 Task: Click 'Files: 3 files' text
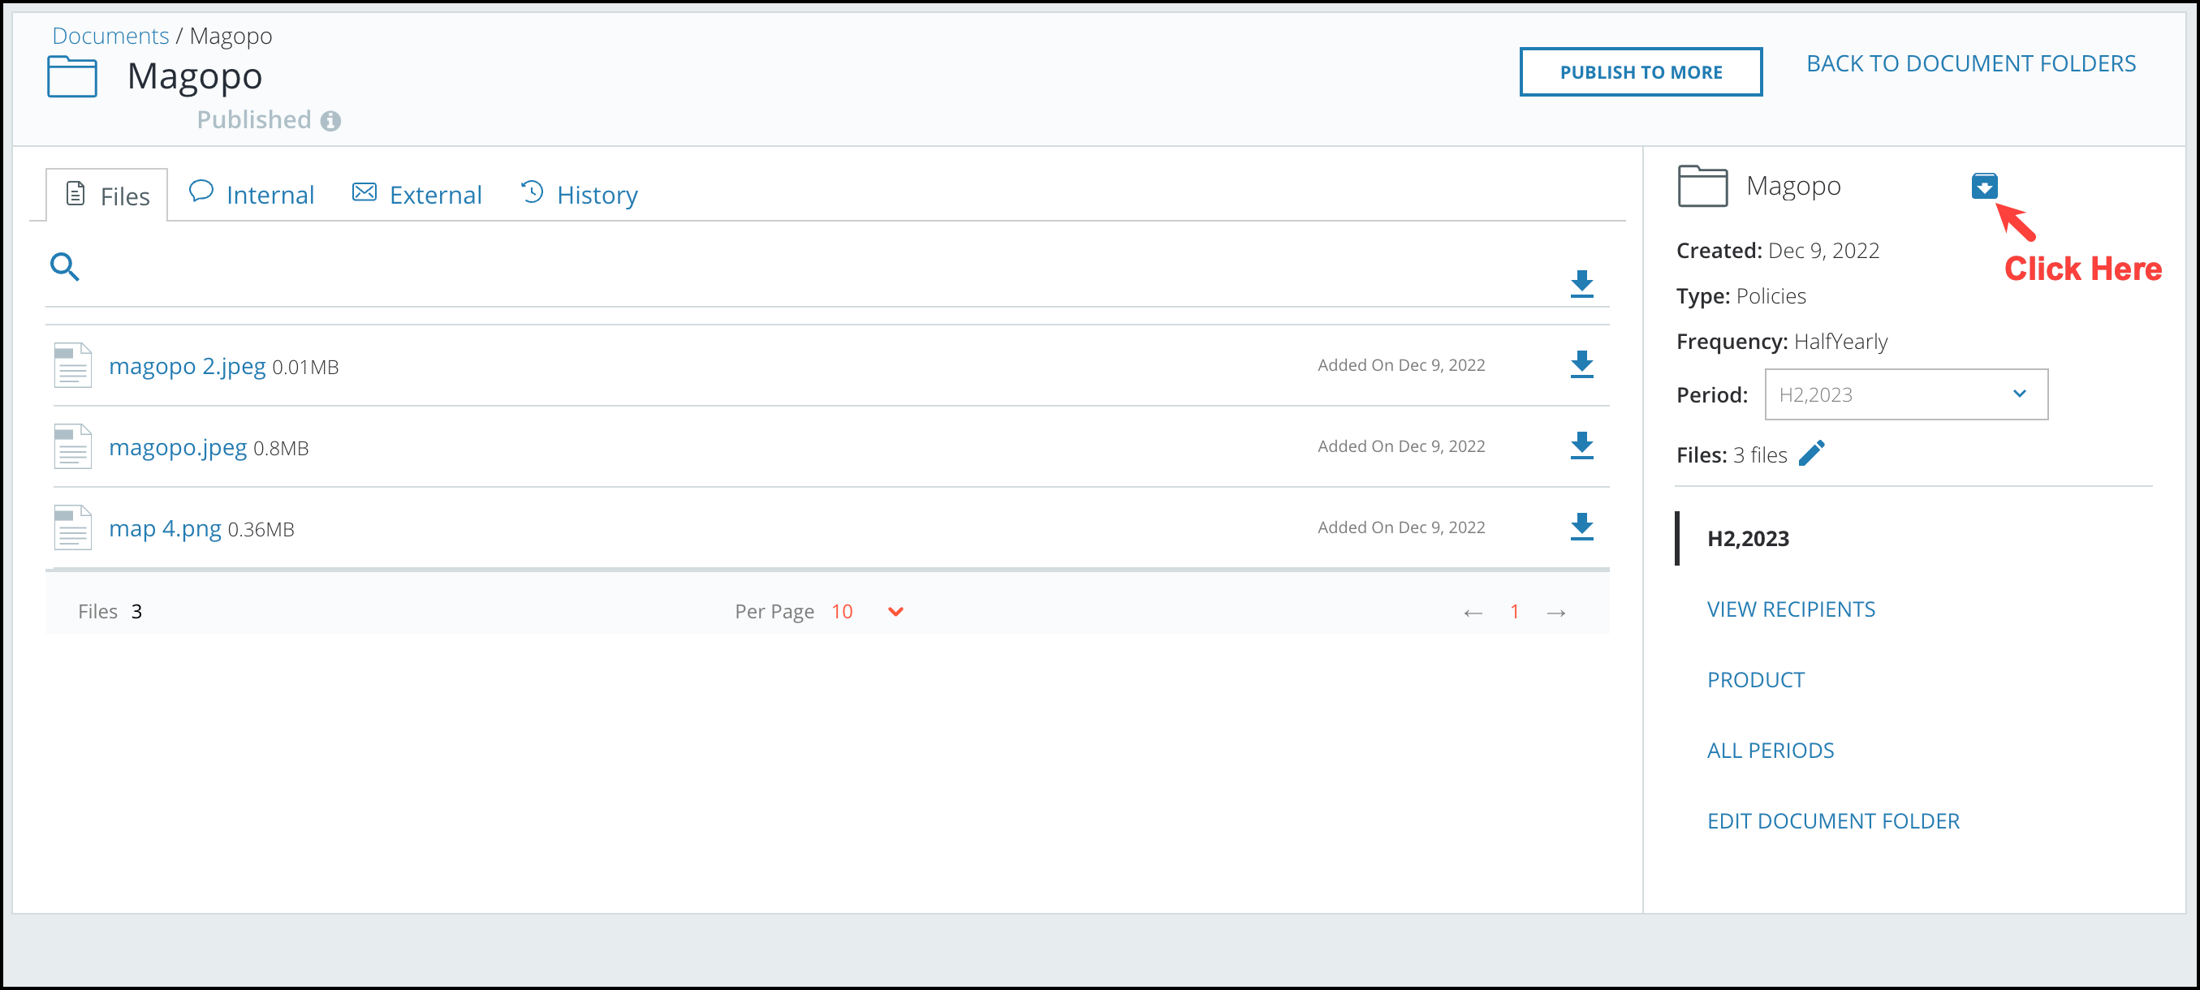point(1731,455)
